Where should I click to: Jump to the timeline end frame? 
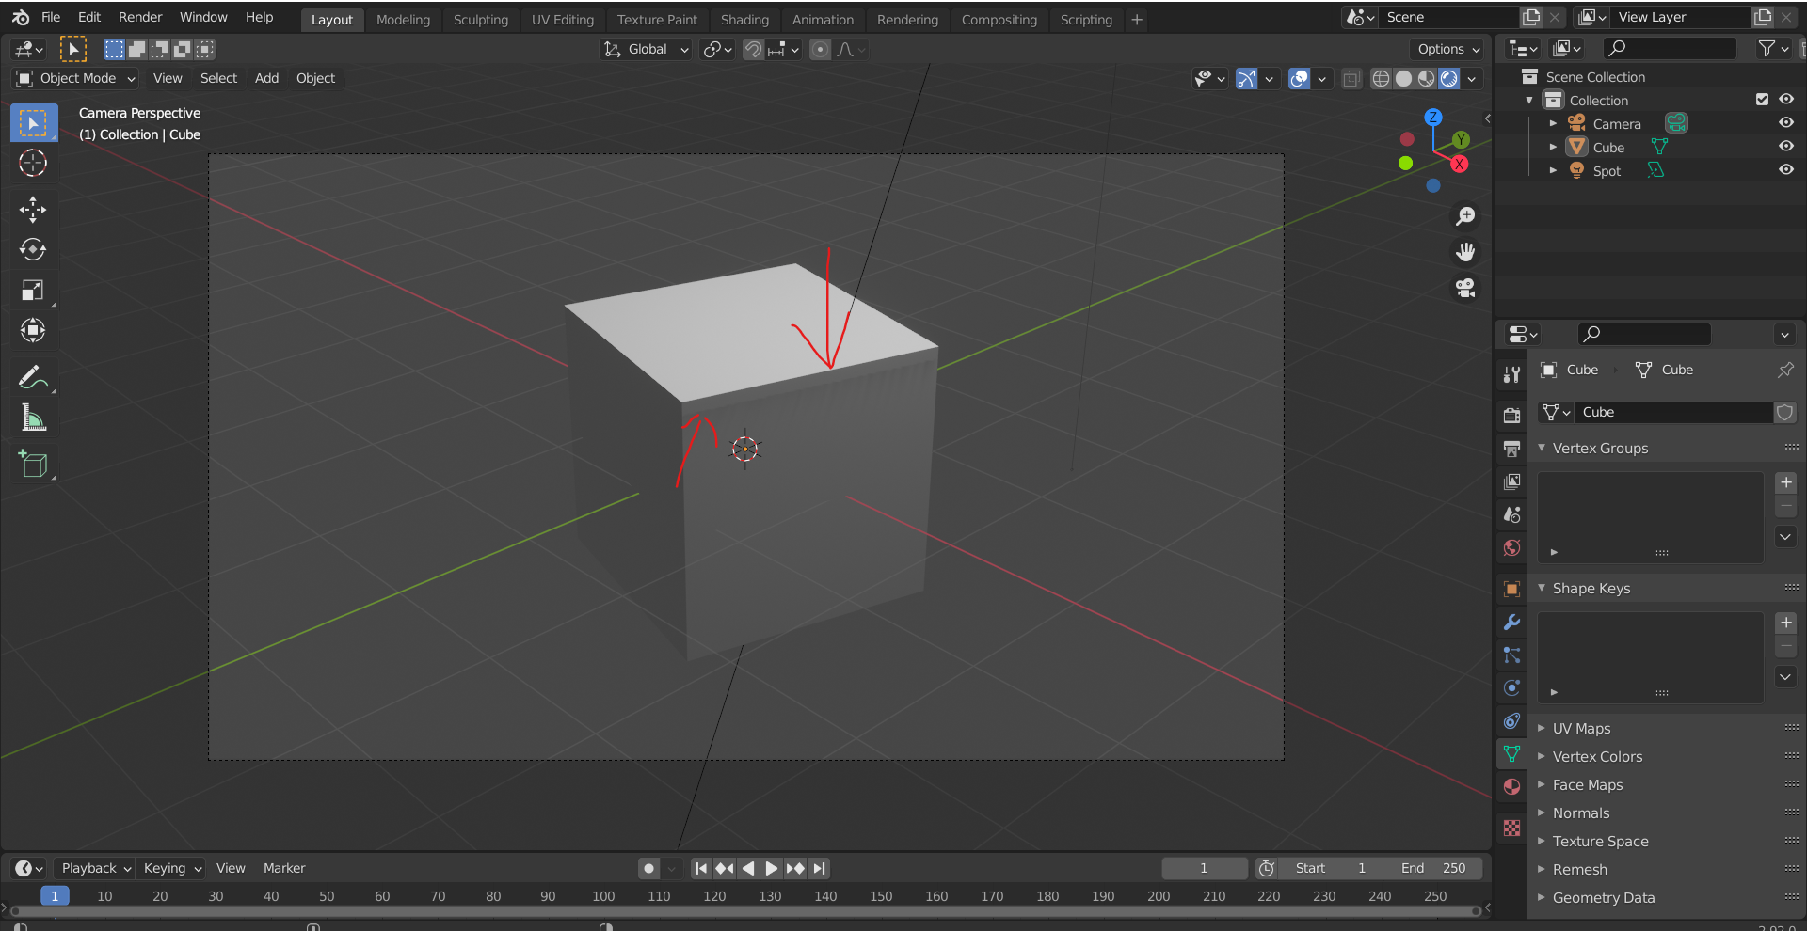(x=819, y=868)
